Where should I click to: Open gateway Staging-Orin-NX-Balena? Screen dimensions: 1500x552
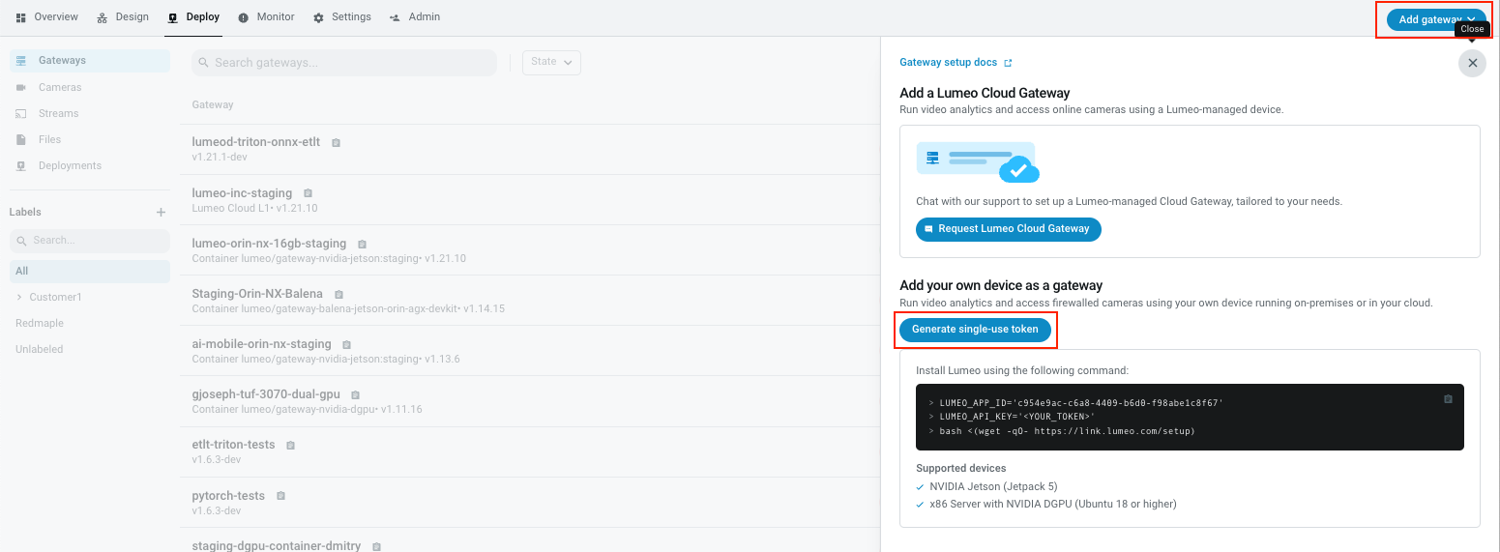257,294
